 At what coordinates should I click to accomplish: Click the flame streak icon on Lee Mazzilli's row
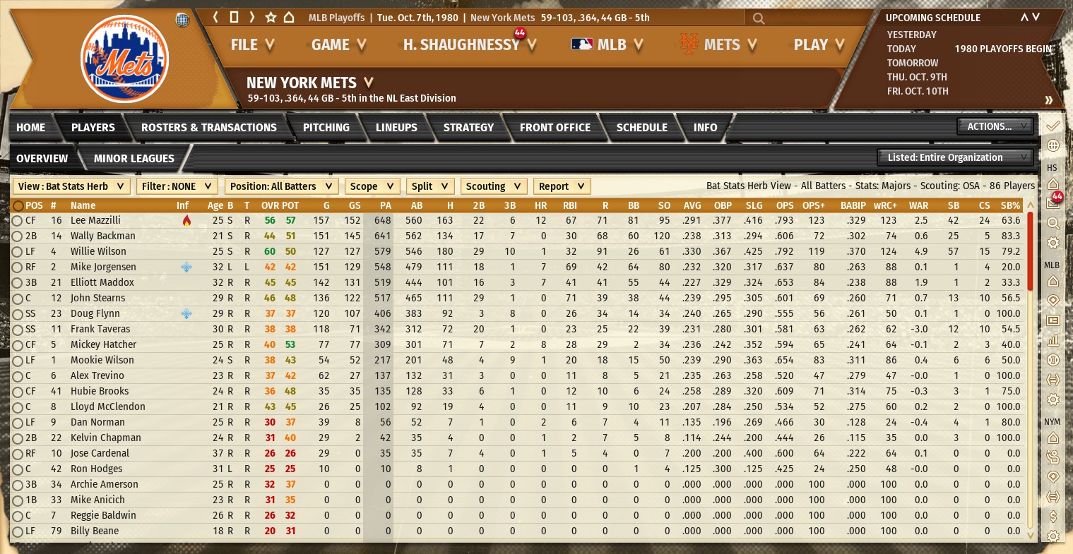click(x=186, y=220)
